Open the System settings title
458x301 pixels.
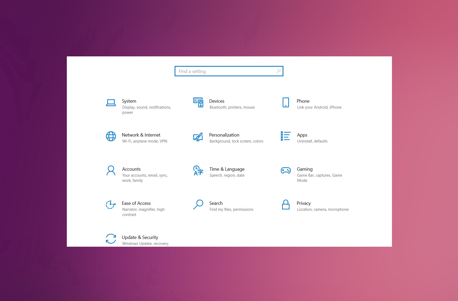(129, 101)
